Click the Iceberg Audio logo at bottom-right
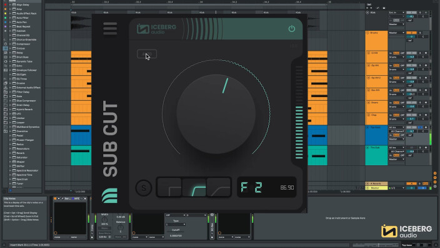 tap(407, 231)
